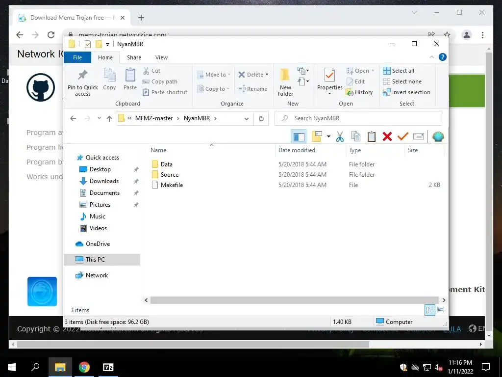Reload page in Chrome window
502x377 pixels.
(51, 35)
